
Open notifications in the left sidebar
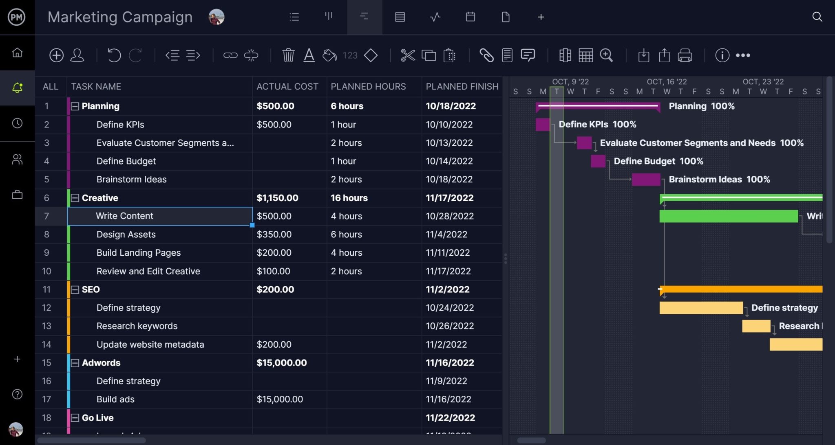pyautogui.click(x=17, y=88)
